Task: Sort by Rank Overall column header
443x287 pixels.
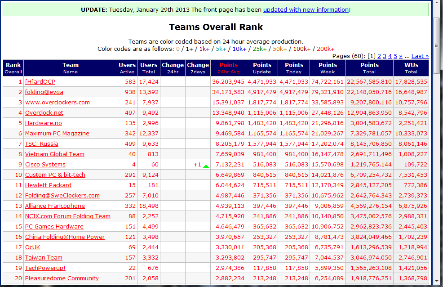Action: [13, 68]
